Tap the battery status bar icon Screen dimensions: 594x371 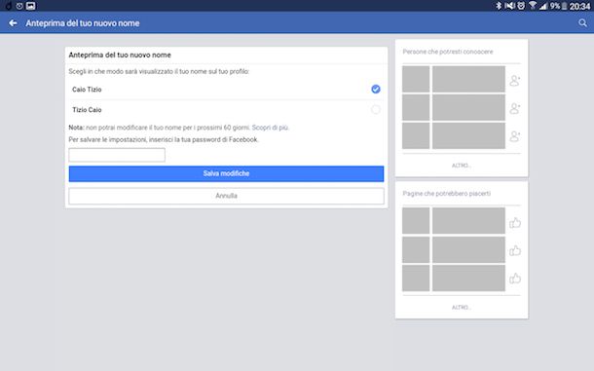564,6
